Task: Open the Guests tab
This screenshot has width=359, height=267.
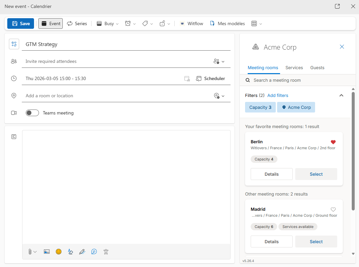Action: (317, 67)
